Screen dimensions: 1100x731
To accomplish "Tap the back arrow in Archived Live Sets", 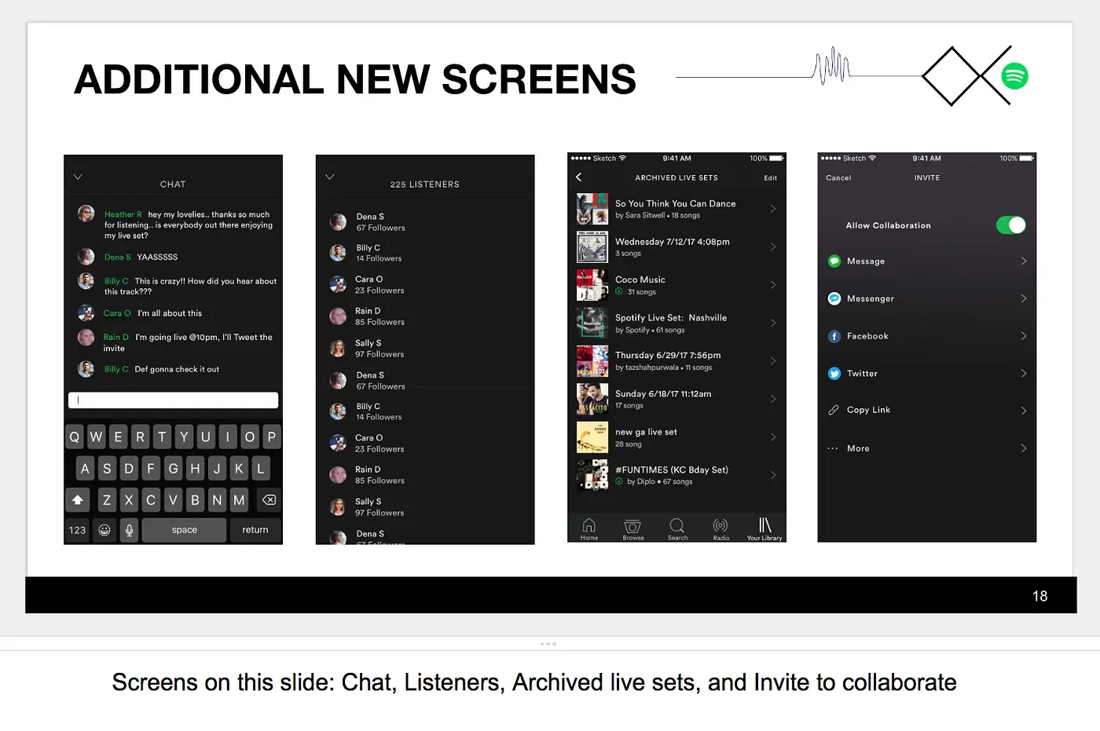I will (x=579, y=177).
